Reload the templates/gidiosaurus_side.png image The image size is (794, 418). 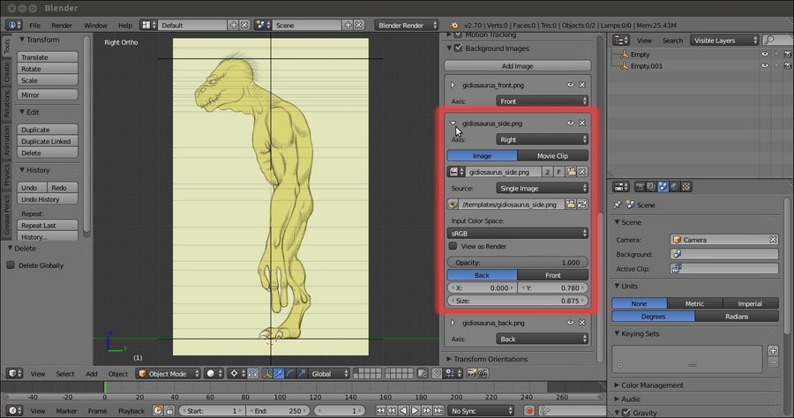582,205
